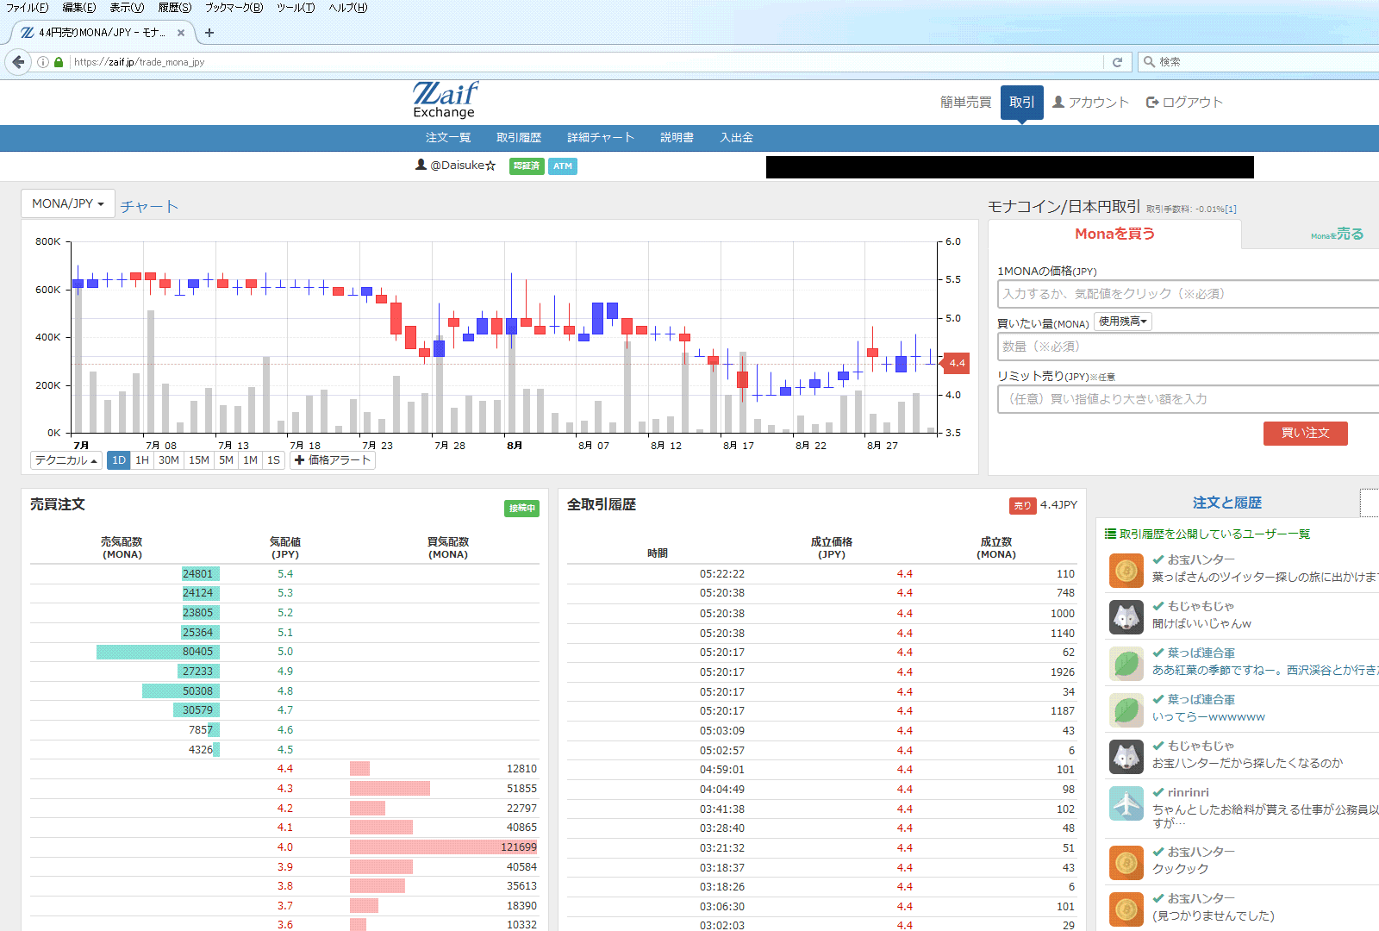Select the 15M chart interval
This screenshot has width=1379, height=931.
tap(199, 460)
